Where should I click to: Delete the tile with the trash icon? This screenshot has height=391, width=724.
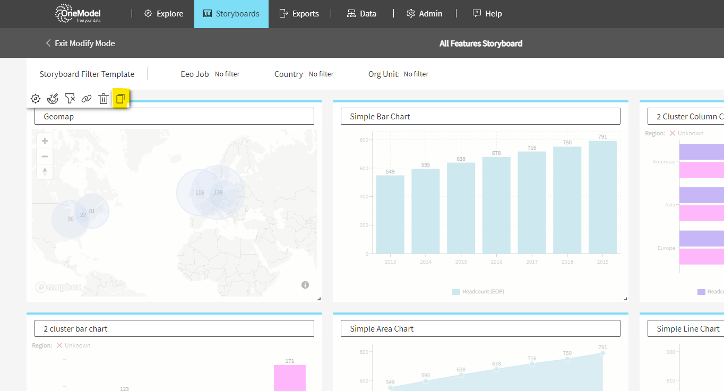[x=104, y=99]
